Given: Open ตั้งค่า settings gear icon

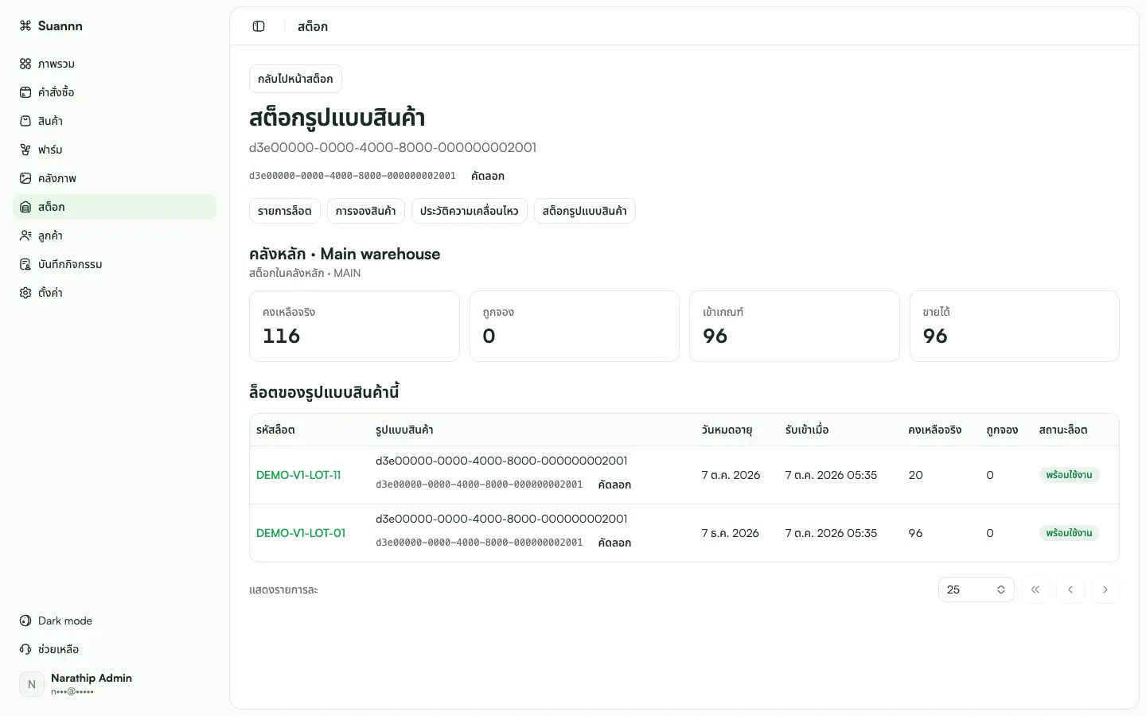Looking at the screenshot, I should [25, 293].
